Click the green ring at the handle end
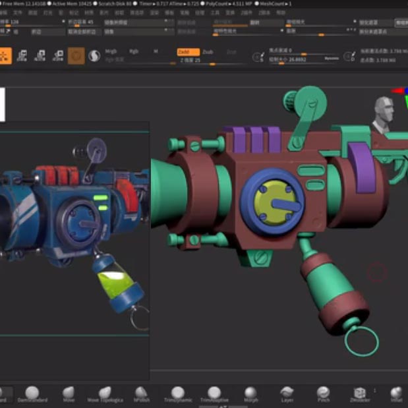Screen dimensions: 408x408 click(x=362, y=341)
